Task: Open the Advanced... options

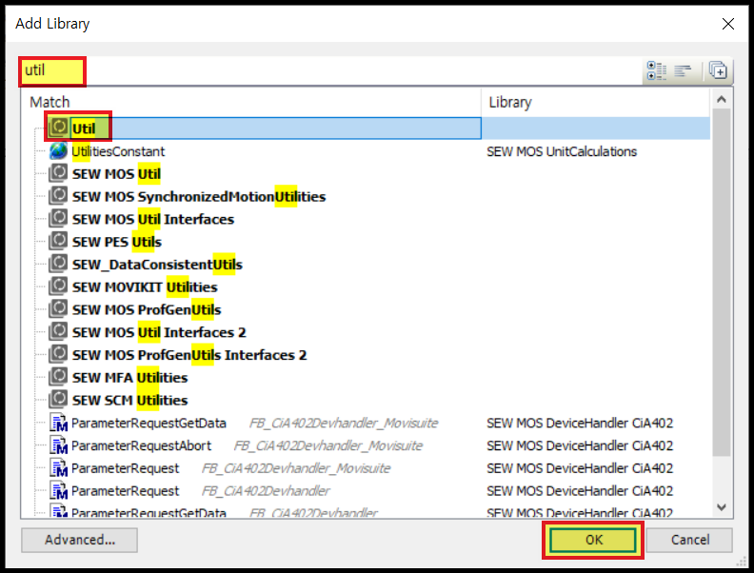Action: pos(79,540)
